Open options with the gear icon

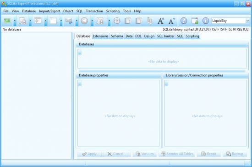(x=117, y=21)
